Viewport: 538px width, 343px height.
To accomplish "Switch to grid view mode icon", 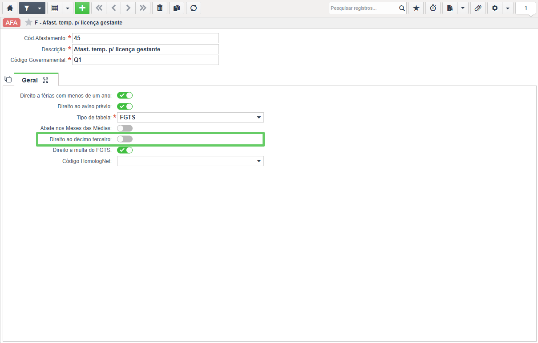I will pyautogui.click(x=55, y=8).
